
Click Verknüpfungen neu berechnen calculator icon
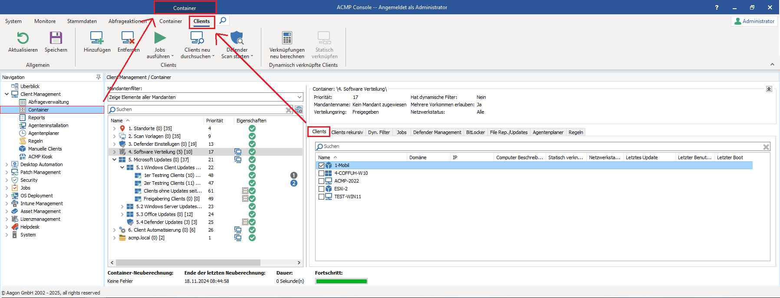[x=287, y=39]
